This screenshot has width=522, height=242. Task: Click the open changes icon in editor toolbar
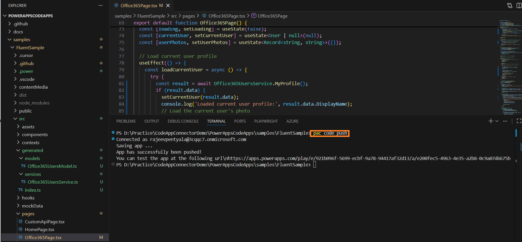(510, 5)
